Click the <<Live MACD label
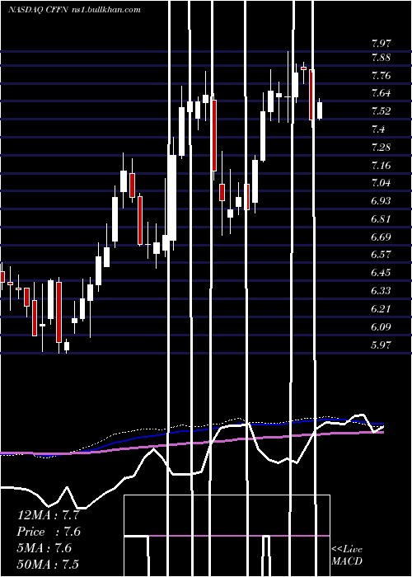This screenshot has width=412, height=577. point(347,556)
